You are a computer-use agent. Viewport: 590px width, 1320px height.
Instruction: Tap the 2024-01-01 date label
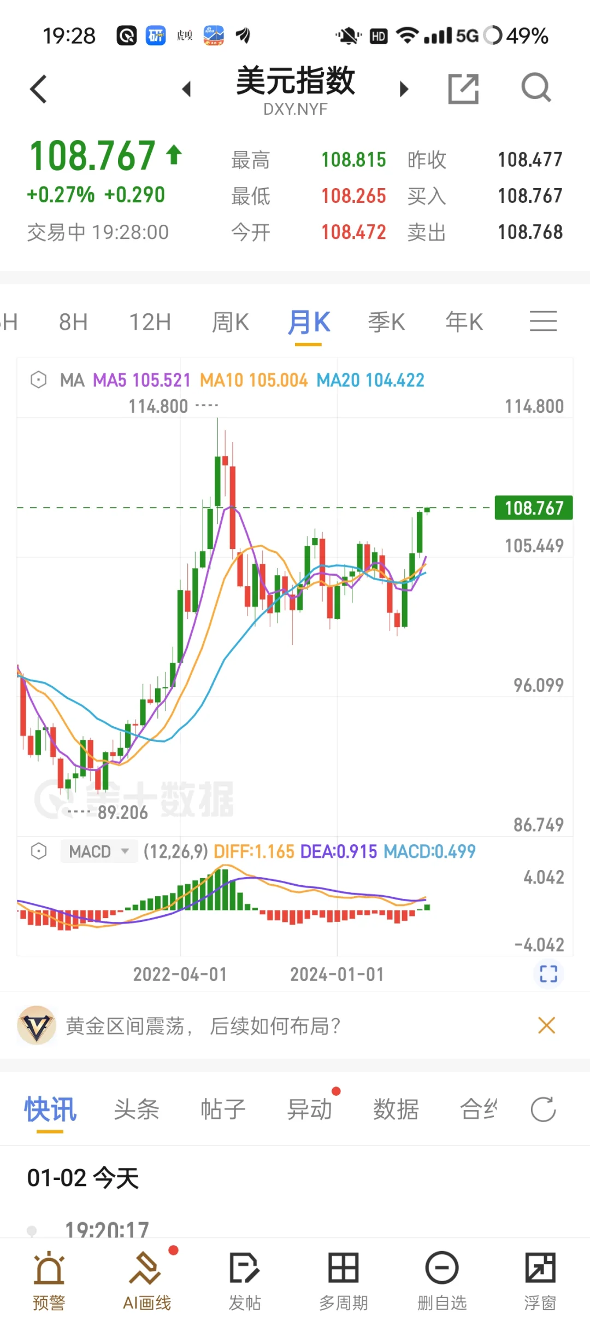tap(337, 974)
